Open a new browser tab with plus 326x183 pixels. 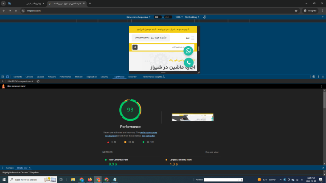click(x=90, y=3)
